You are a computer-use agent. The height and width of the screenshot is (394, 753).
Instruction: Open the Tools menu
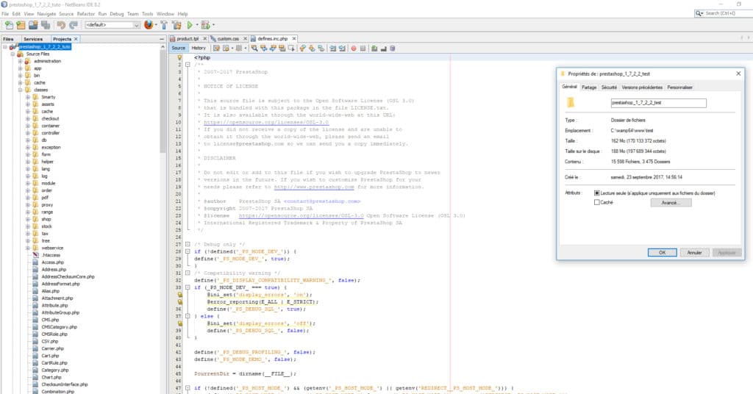(x=147, y=14)
